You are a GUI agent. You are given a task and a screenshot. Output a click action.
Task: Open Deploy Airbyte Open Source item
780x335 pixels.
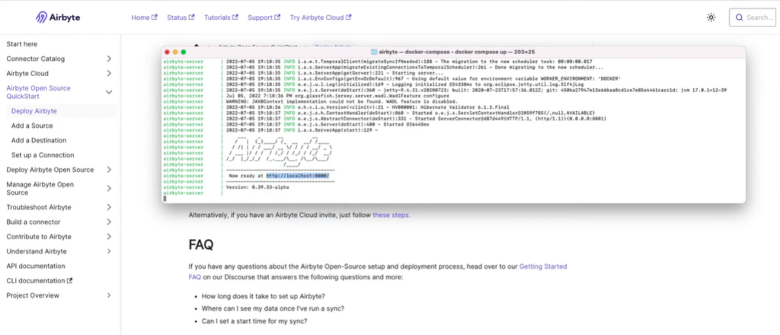tap(50, 170)
